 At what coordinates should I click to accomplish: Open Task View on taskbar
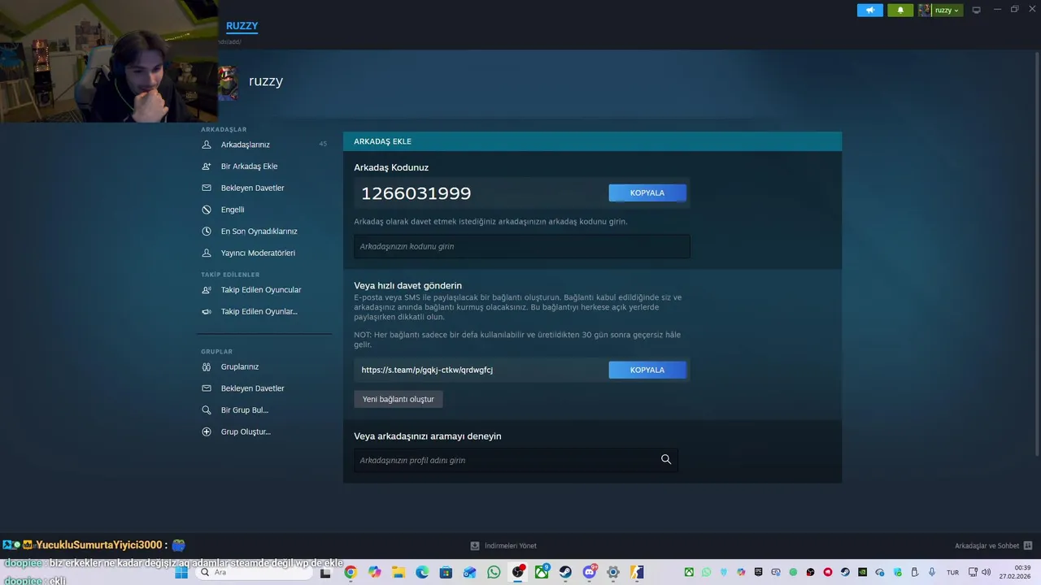point(325,573)
